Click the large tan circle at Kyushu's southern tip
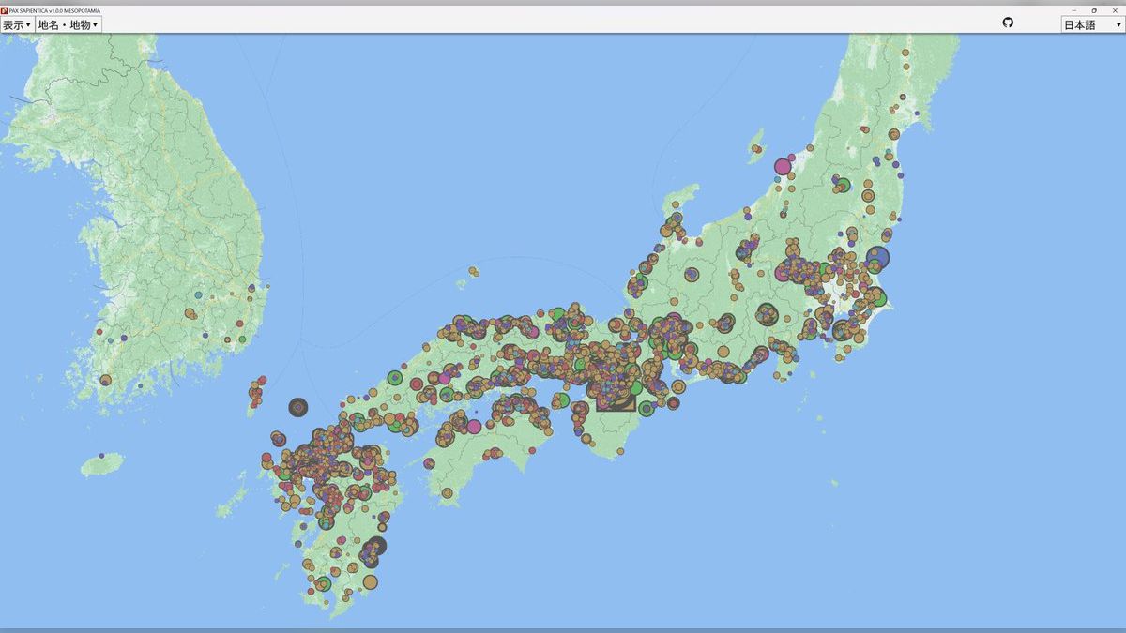The image size is (1126, 633). click(x=370, y=582)
